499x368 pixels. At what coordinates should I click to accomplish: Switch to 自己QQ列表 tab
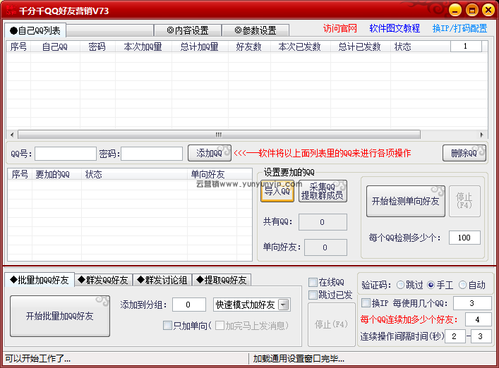point(35,30)
